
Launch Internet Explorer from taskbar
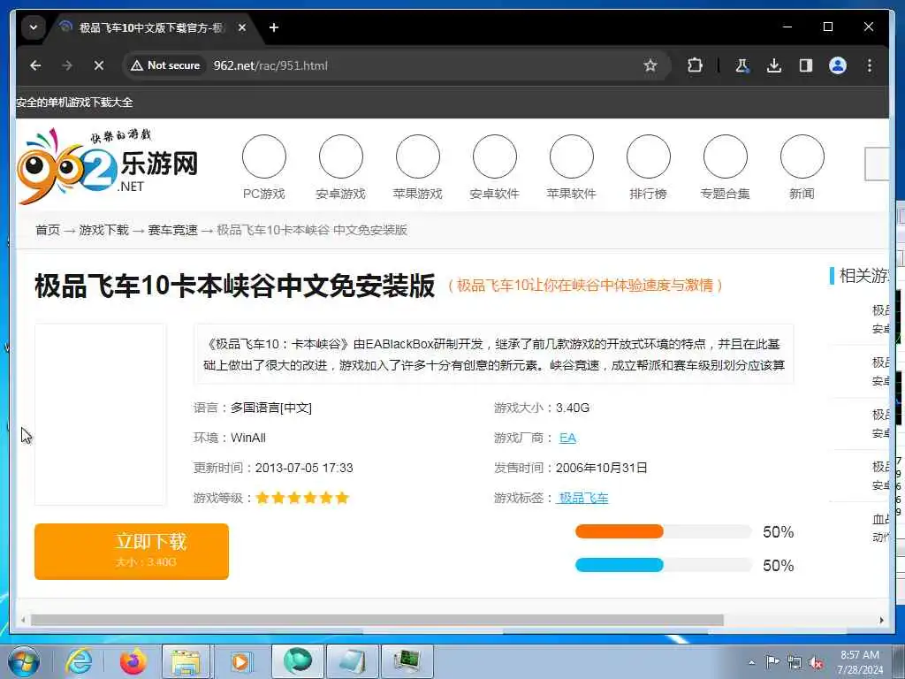pos(78,661)
